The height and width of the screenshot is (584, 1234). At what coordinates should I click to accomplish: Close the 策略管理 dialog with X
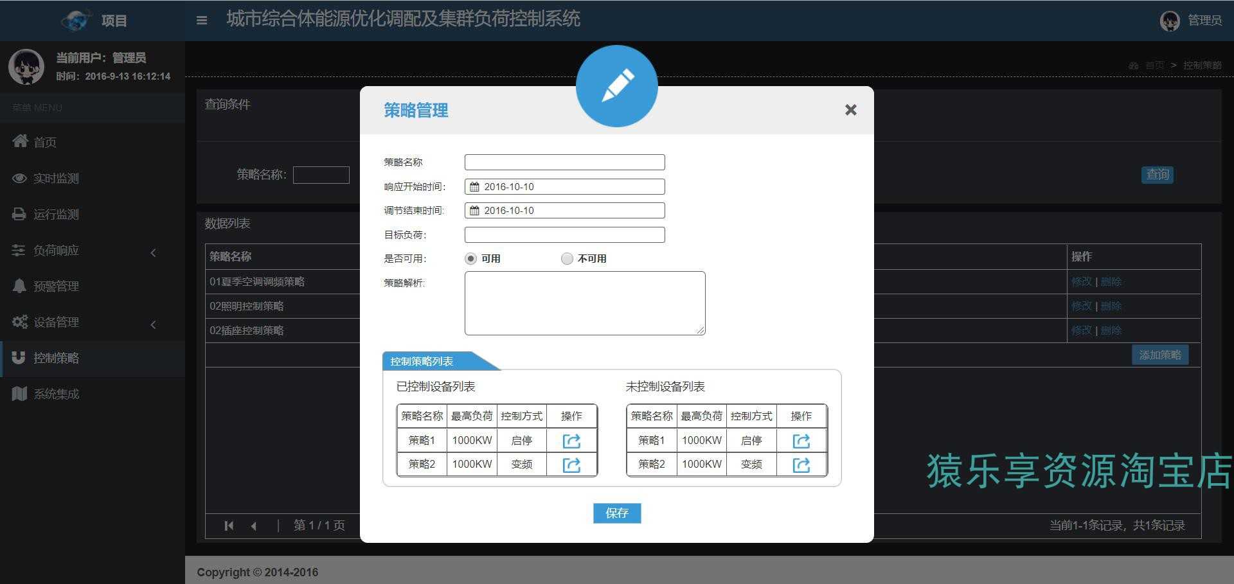pos(851,110)
